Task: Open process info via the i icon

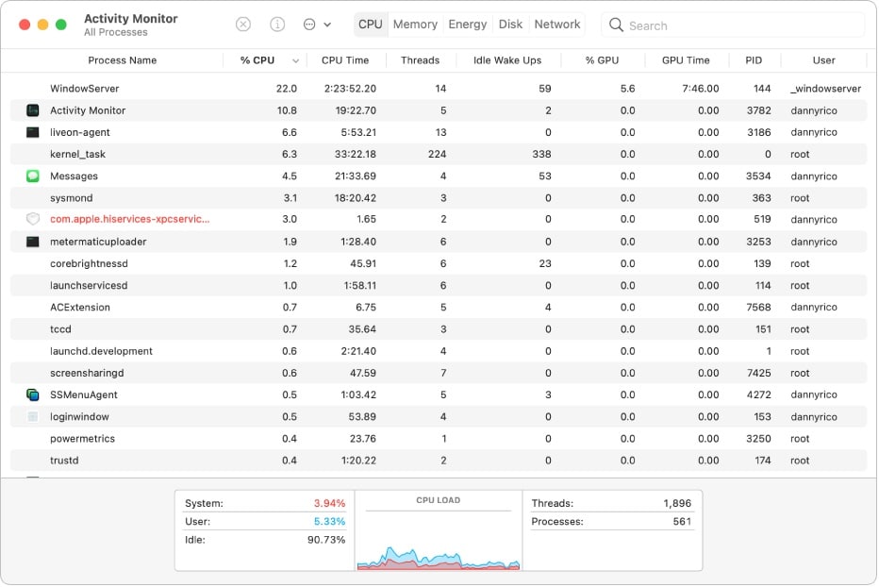Action: pos(277,25)
